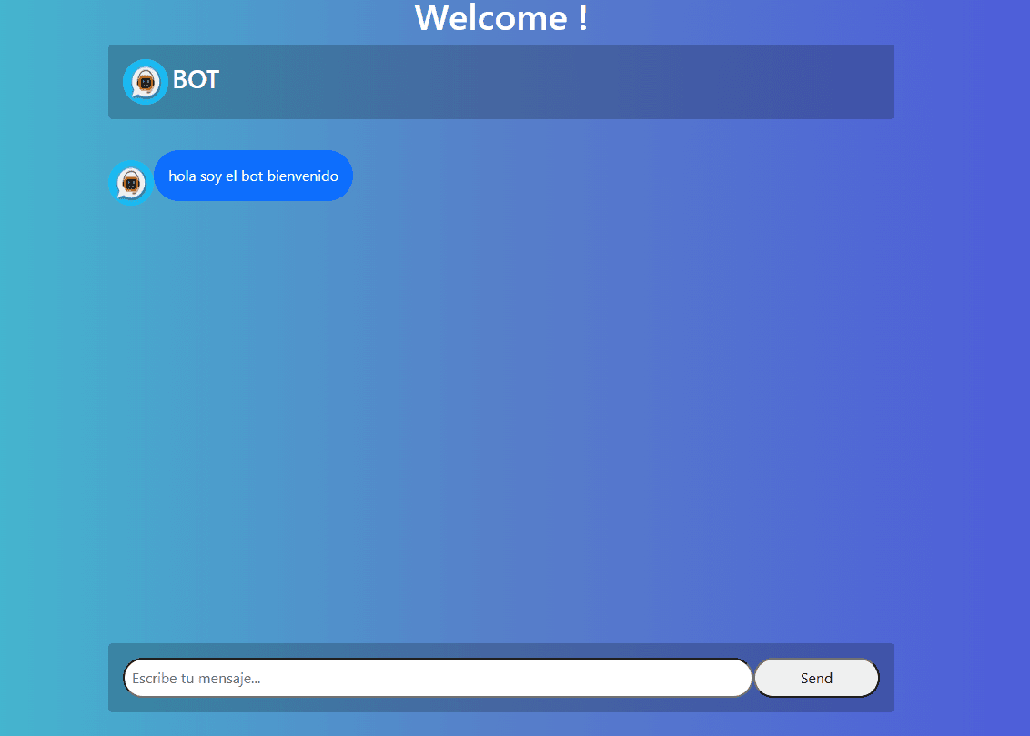Click the word 'bienvenido' in the message
Viewport: 1030px width, 736px height.
[302, 176]
